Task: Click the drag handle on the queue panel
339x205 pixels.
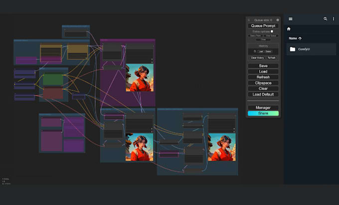Action: [x=249, y=20]
